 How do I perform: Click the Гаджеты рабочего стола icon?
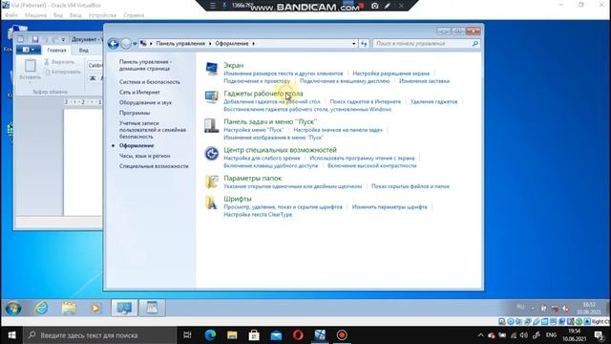[x=212, y=97]
